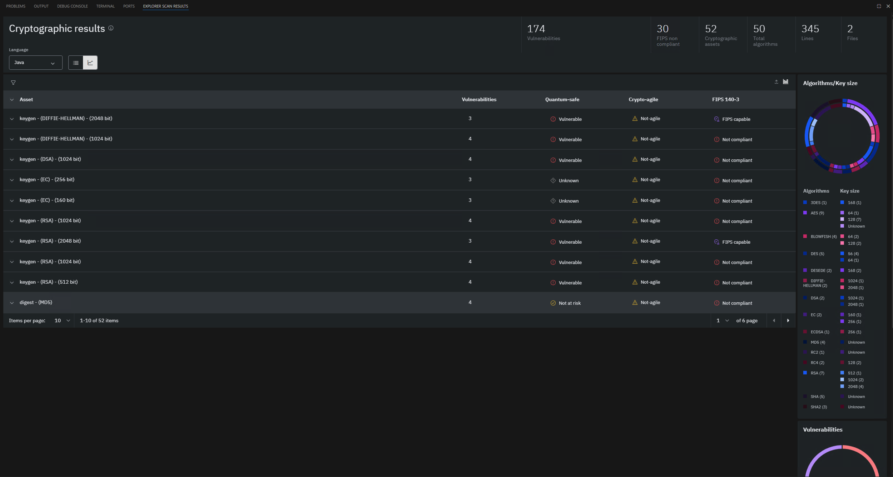
Task: Switch to chart view toggle
Action: (x=90, y=63)
